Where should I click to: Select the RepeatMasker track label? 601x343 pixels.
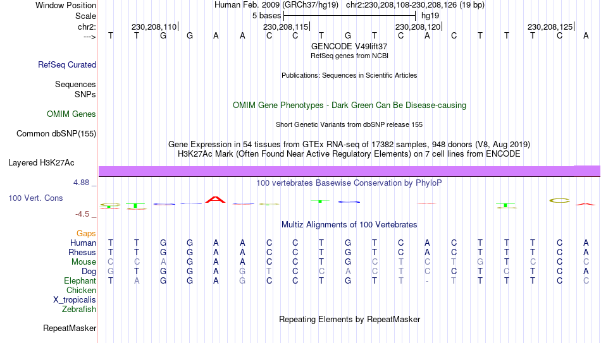click(x=70, y=328)
